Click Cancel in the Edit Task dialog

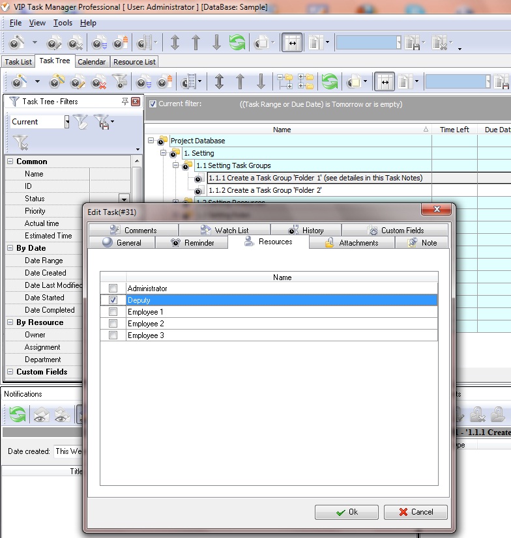click(415, 512)
